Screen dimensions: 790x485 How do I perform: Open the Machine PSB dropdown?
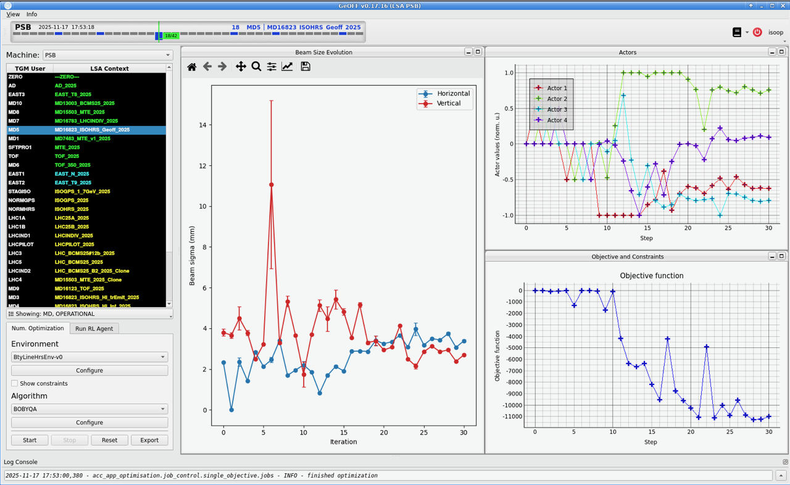[x=107, y=55]
